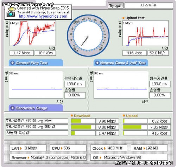Image resolution: width=176 pixels, height=167 pixels.
Task: Click the 1.47 Mbps download result field
Action: pyautogui.click(x=22, y=53)
